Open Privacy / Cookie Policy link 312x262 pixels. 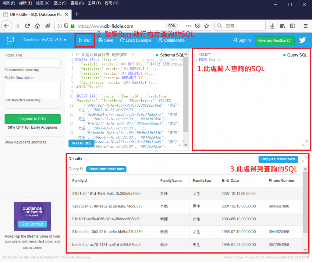(x=261, y=257)
